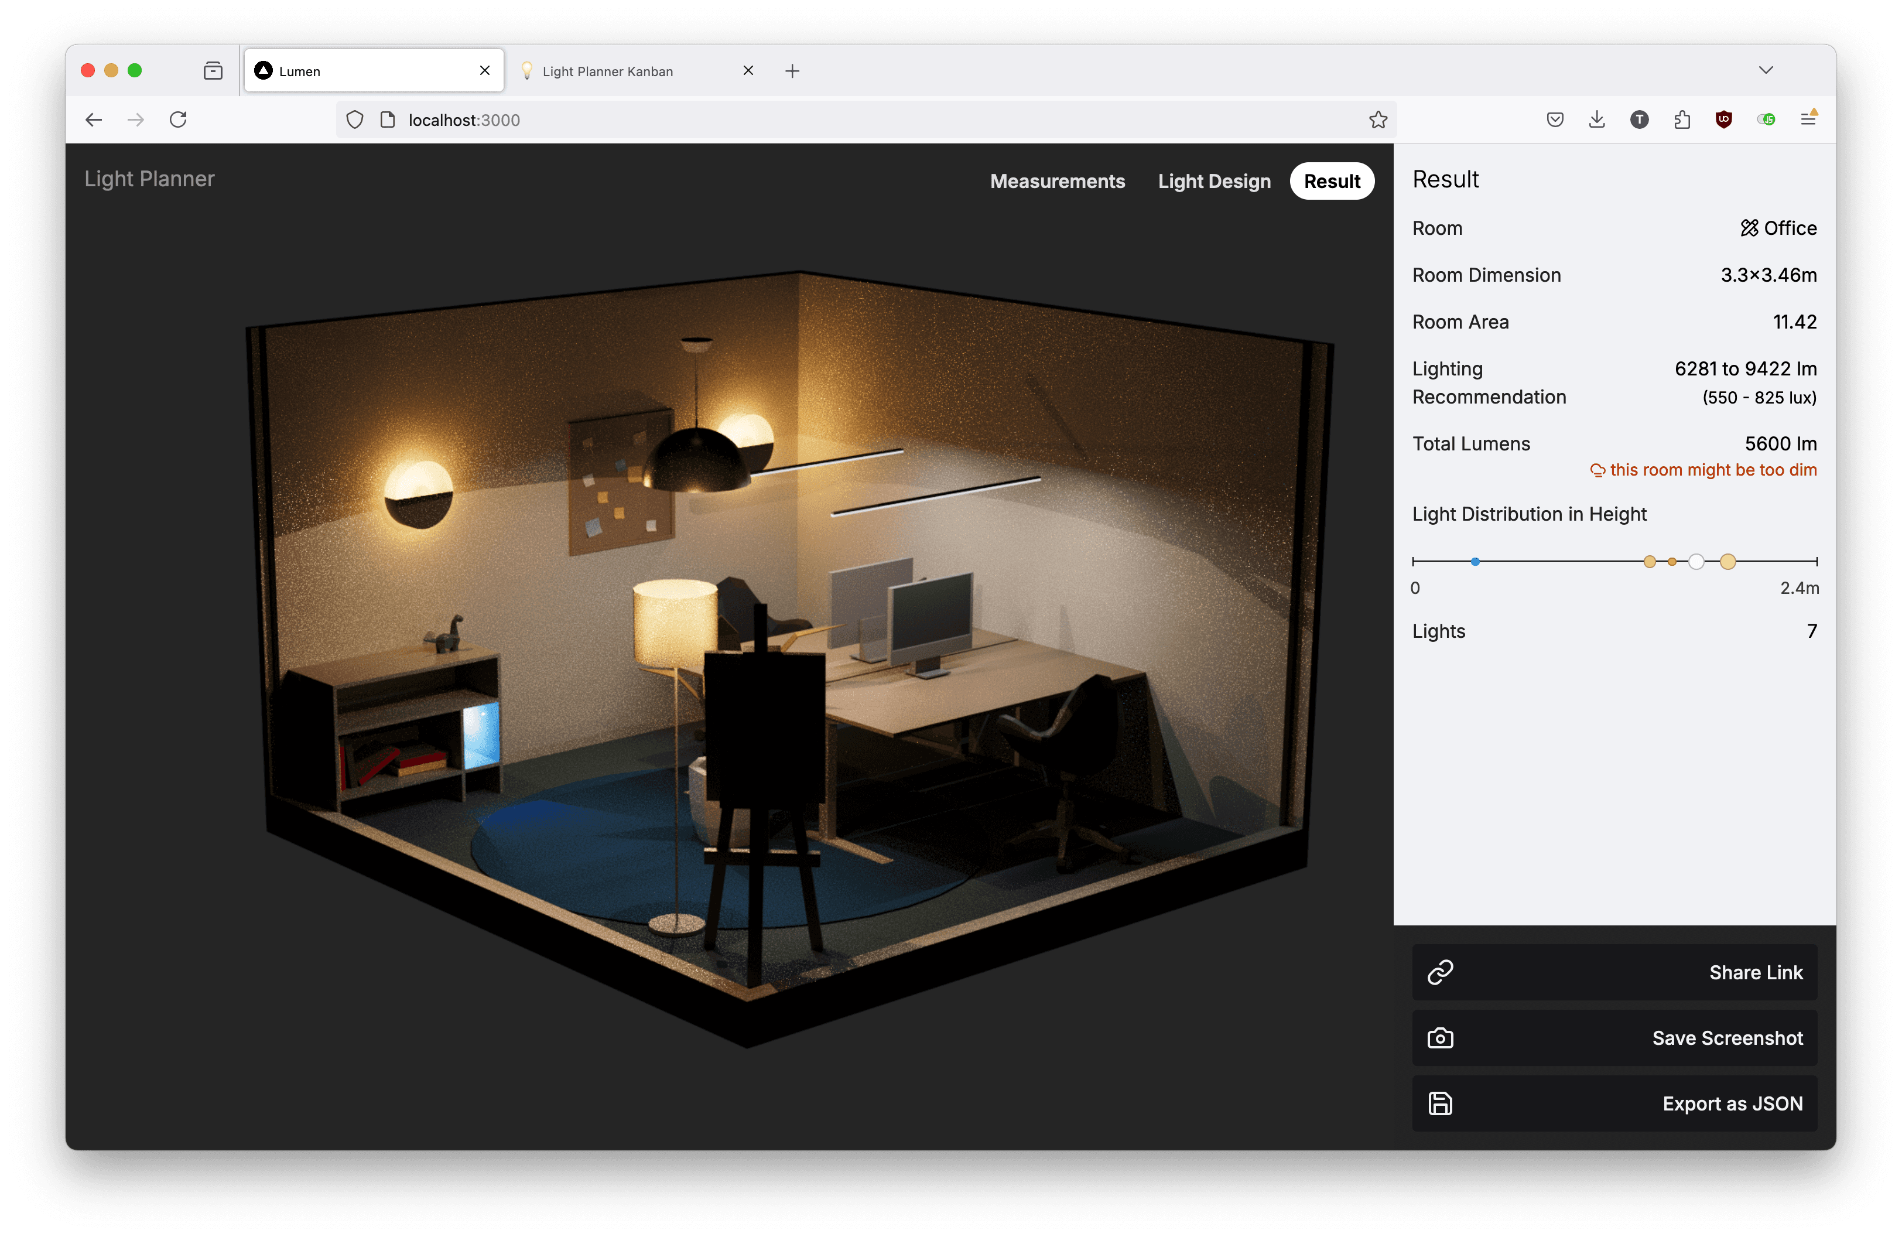Click the floppy disk Export icon
1902x1237 pixels.
tap(1440, 1103)
